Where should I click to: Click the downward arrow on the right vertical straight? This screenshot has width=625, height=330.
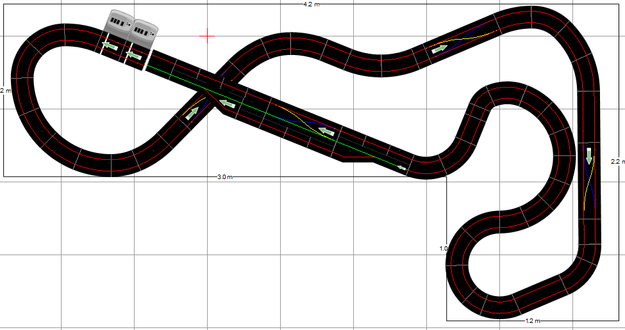coord(588,157)
